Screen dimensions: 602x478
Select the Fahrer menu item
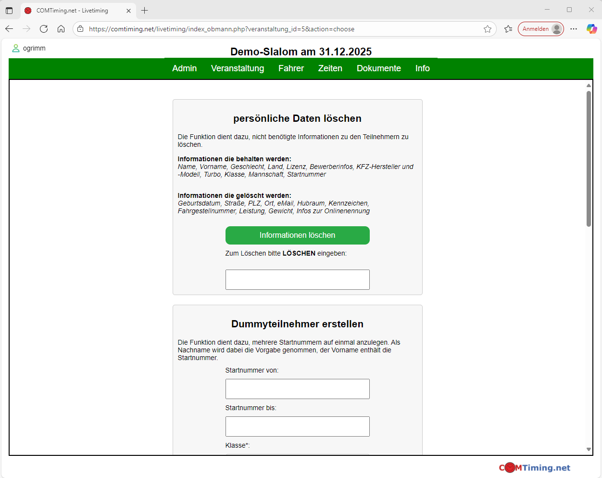[291, 68]
